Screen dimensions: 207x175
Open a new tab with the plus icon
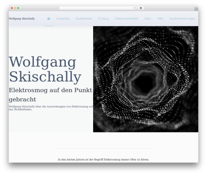(196, 9)
